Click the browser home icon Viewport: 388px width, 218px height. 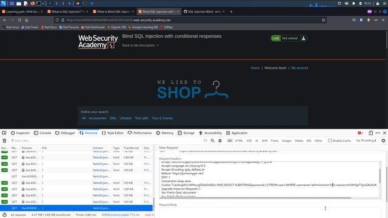27,20
